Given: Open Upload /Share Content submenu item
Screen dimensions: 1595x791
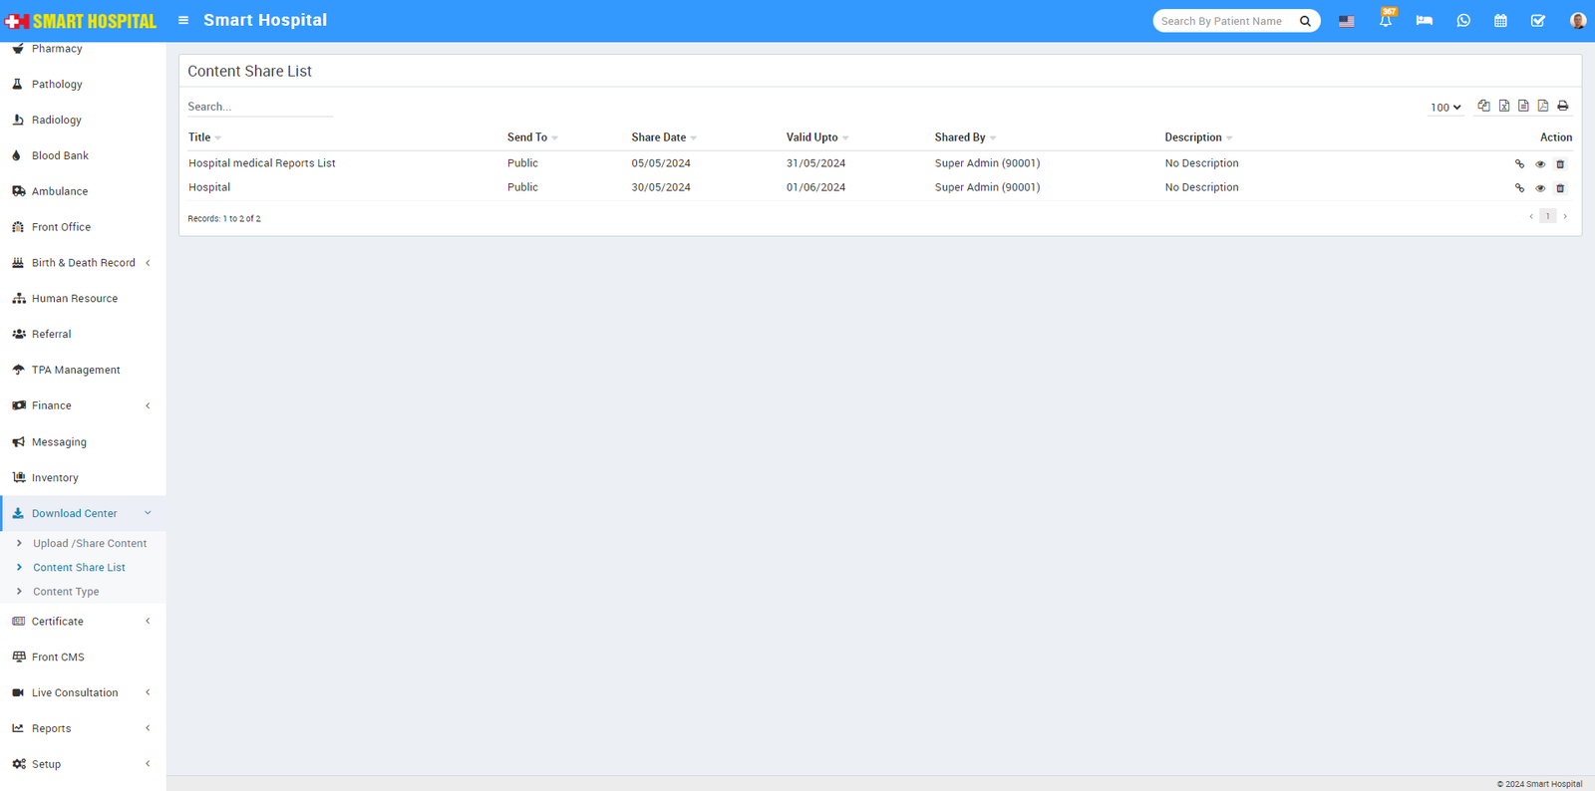Looking at the screenshot, I should click(90, 543).
